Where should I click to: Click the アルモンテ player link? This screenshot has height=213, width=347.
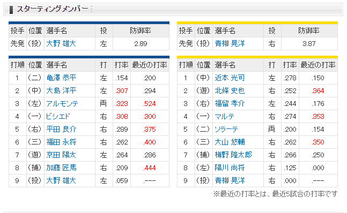62,103
